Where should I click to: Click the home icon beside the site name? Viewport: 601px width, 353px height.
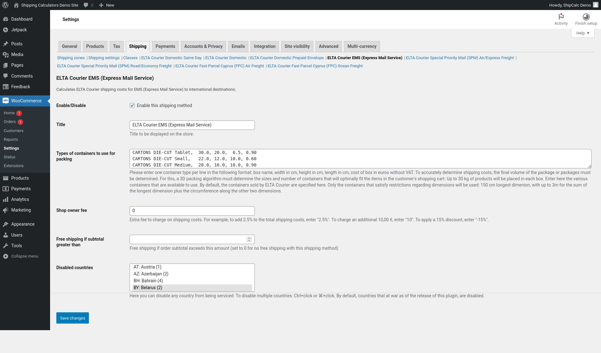(x=16, y=5)
